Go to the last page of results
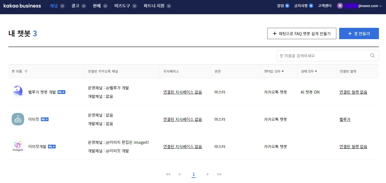The height and width of the screenshot is (183, 386). point(219,174)
